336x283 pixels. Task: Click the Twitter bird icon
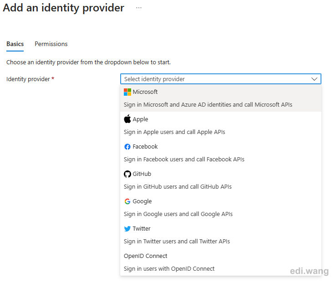pos(127,229)
